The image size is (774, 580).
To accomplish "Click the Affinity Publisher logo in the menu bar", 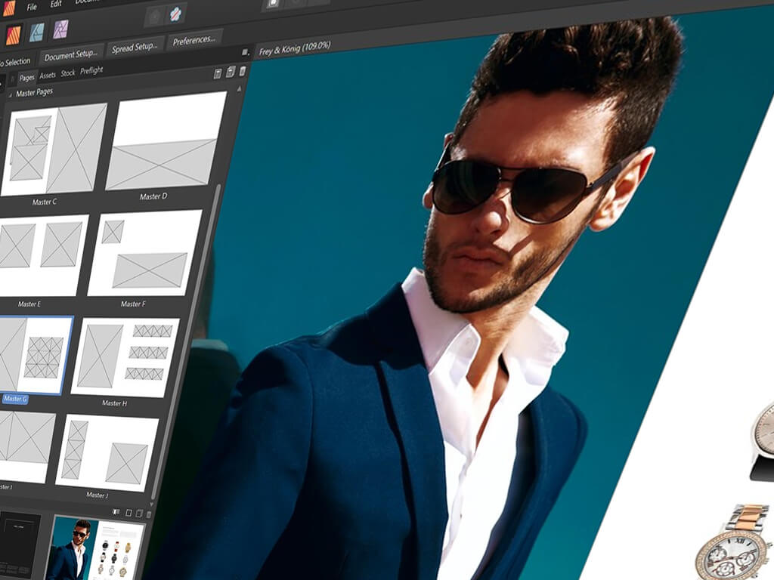I will coord(9,8).
